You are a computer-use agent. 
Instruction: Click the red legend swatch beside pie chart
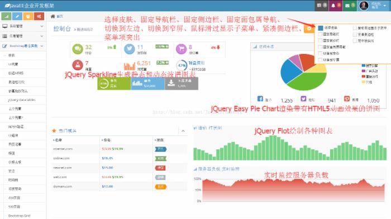click(363, 77)
